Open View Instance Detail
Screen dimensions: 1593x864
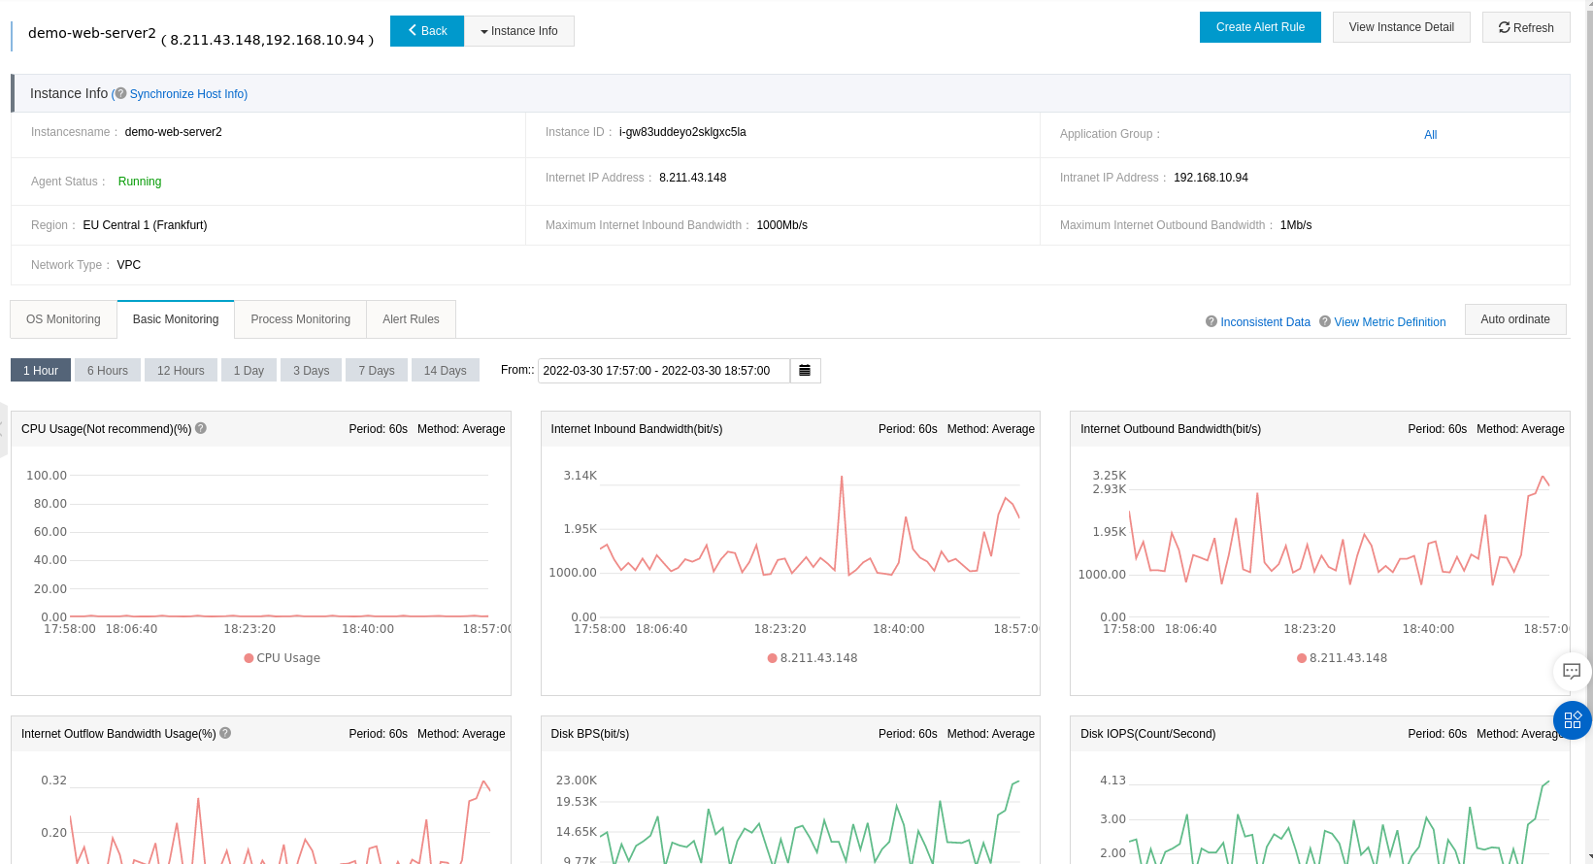[x=1402, y=27]
